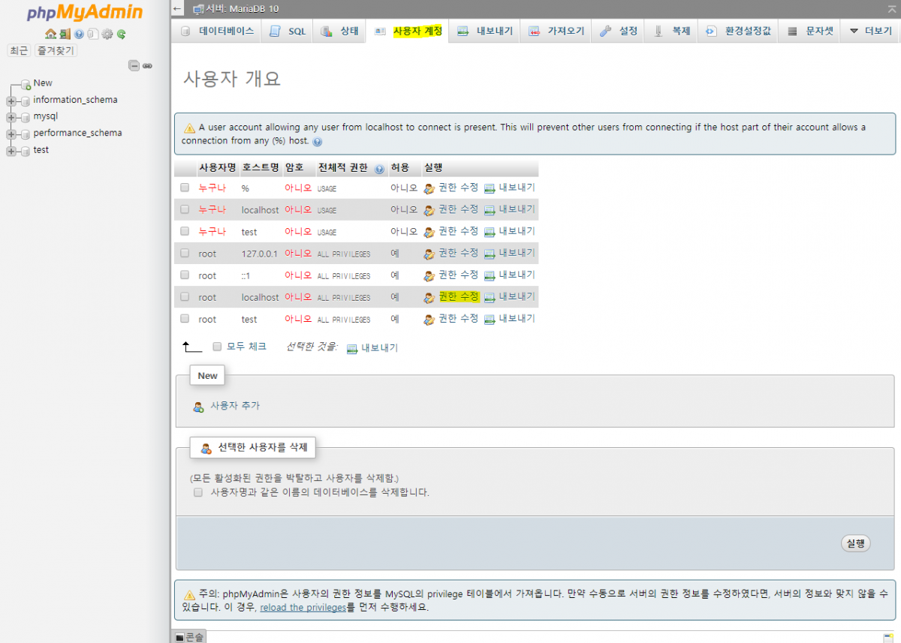
Task: Open the 상태 tab
Action: [339, 31]
